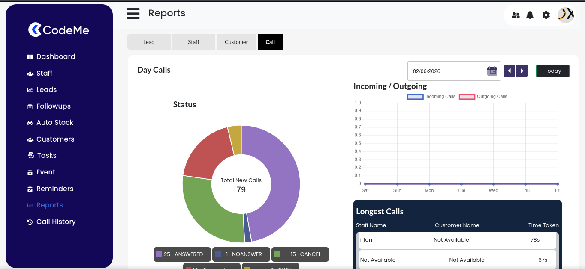Screen dimensions: 585x269
Task: Click the users group icon in header
Action: tap(516, 15)
